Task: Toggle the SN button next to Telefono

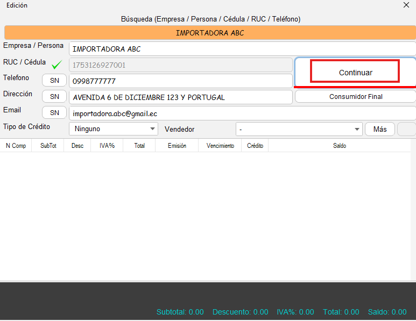Action: tap(54, 81)
